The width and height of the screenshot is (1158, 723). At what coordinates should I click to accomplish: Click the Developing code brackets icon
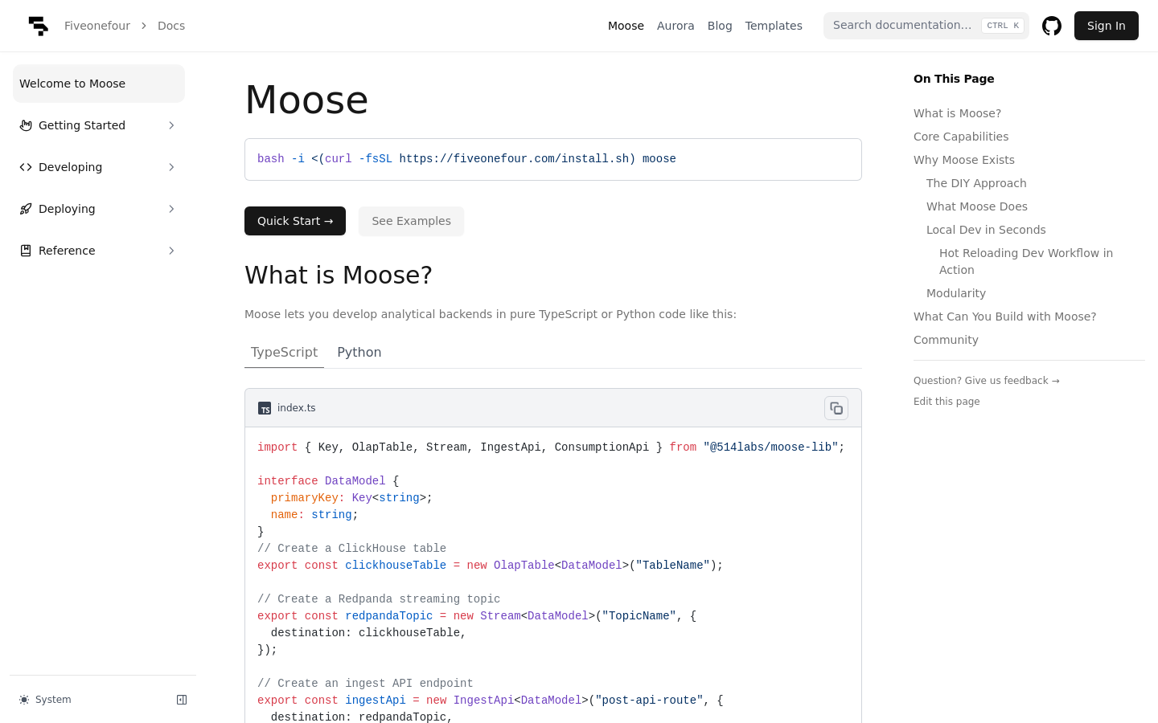point(26,167)
